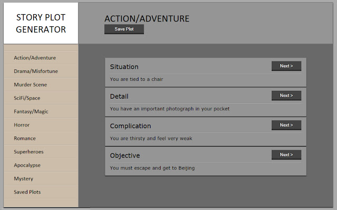The width and height of the screenshot is (337, 210).
Task: Click the 'You are tied to a chair' text
Action: [x=141, y=79]
